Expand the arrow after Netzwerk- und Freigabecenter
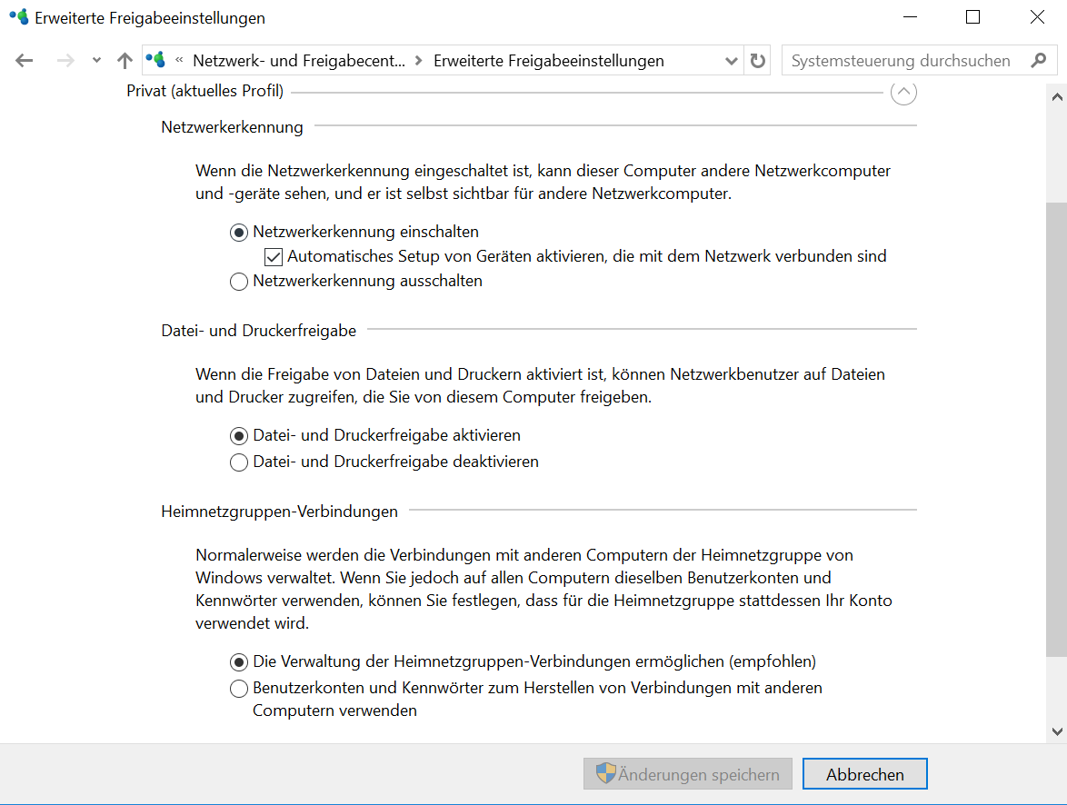 pyautogui.click(x=419, y=61)
